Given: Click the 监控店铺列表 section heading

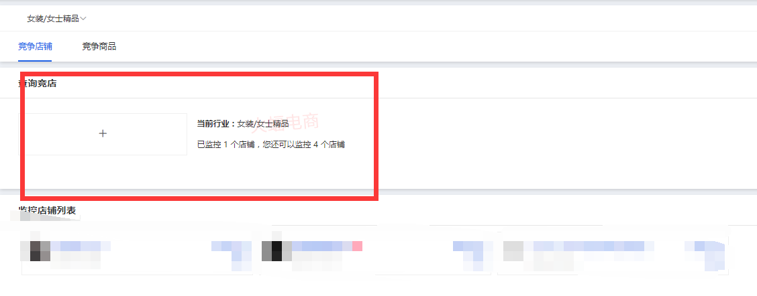Looking at the screenshot, I should (x=47, y=210).
